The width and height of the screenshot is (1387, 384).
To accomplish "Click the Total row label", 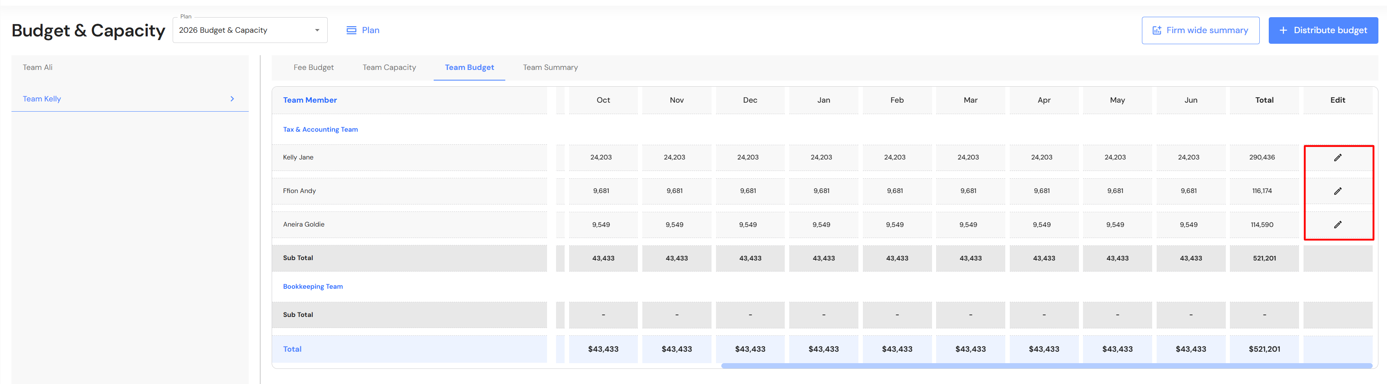I will click(292, 349).
